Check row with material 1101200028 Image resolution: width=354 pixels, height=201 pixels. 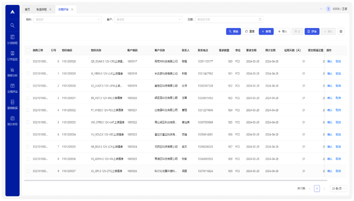[x=28, y=61]
